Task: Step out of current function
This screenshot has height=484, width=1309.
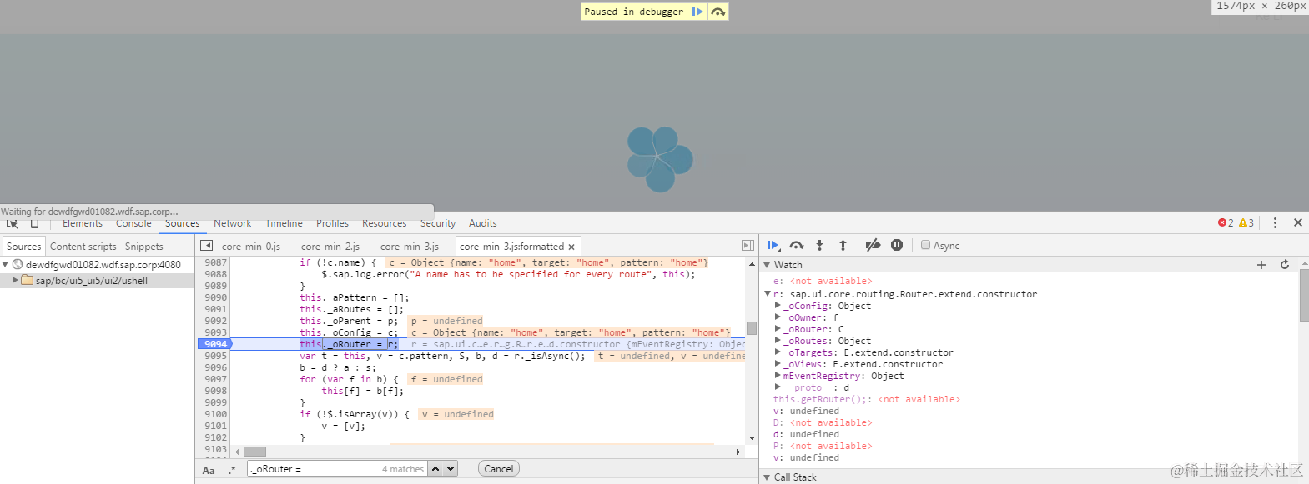Action: [x=843, y=245]
